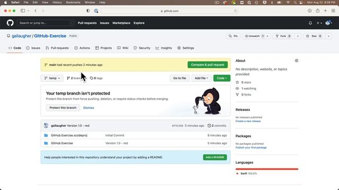Open the Actions tab
Viewport: 339px width, 190px height.
(x=82, y=48)
